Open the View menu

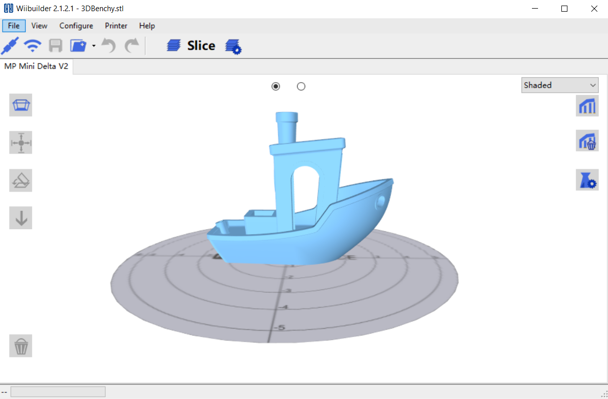pyautogui.click(x=39, y=25)
